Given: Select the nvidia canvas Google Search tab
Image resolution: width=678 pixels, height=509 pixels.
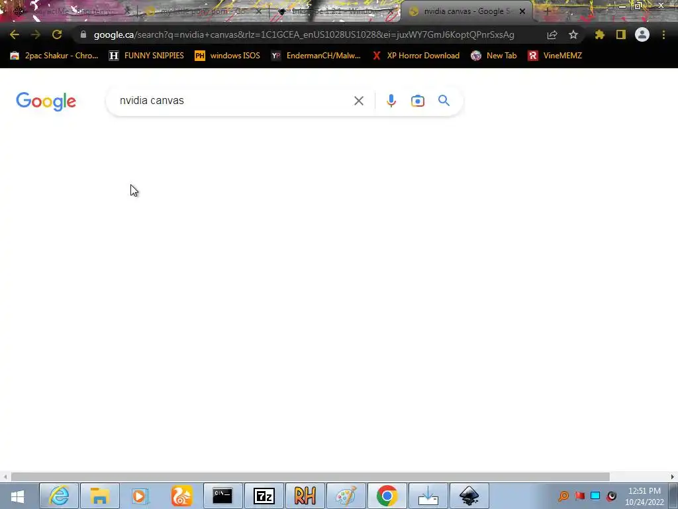Looking at the screenshot, I should pyautogui.click(x=467, y=12).
